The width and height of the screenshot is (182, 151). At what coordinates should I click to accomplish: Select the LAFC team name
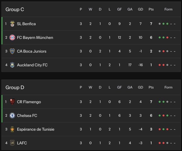[x=22, y=143]
